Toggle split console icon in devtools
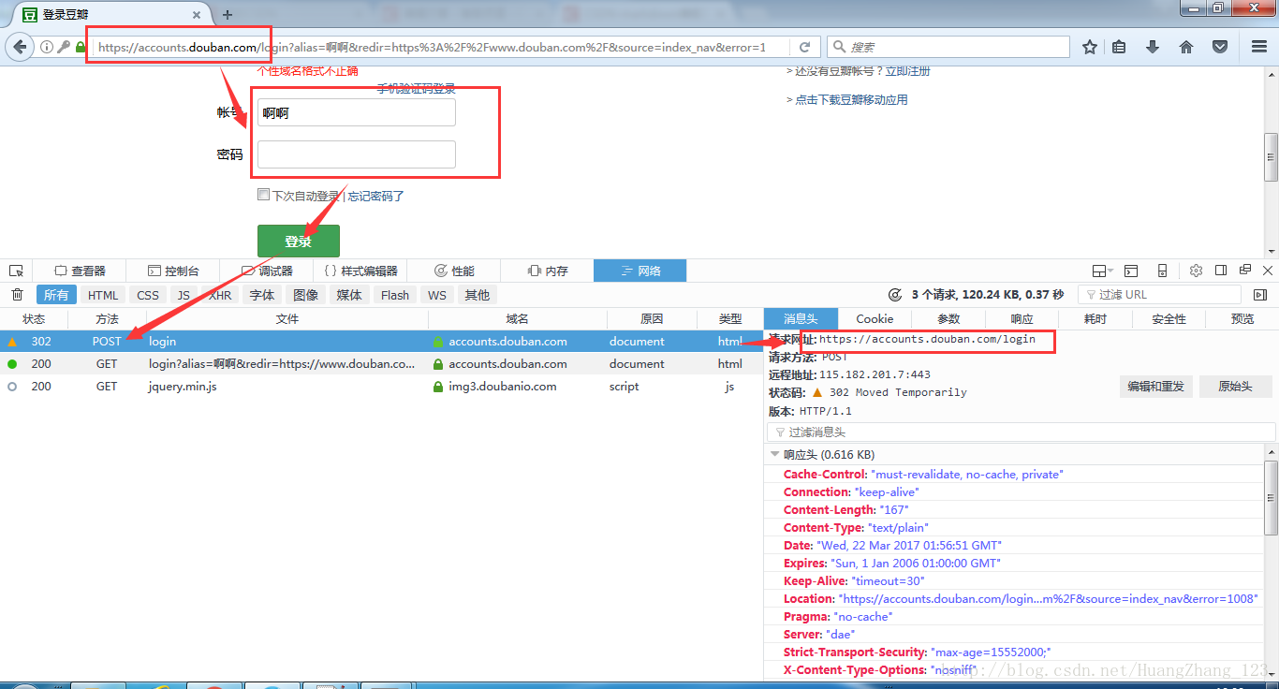The width and height of the screenshot is (1279, 689). click(1131, 271)
